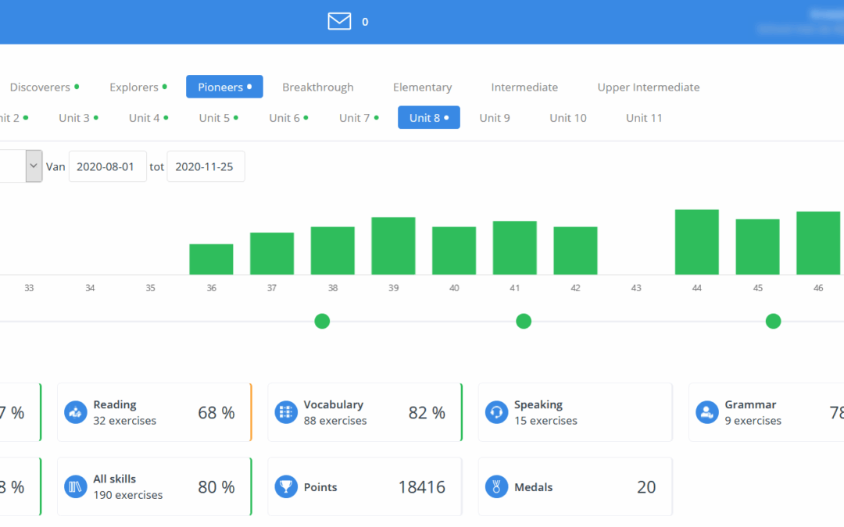Click the 80 % All skills score
This screenshot has height=527, width=844.
pos(216,486)
